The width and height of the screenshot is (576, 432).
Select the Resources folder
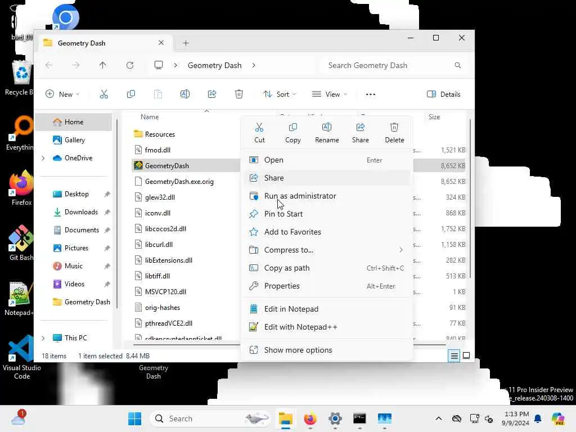tap(160, 134)
